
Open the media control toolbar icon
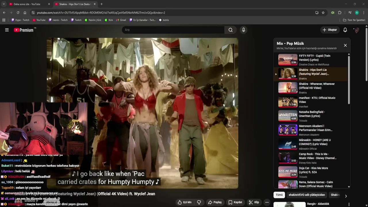(350, 13)
